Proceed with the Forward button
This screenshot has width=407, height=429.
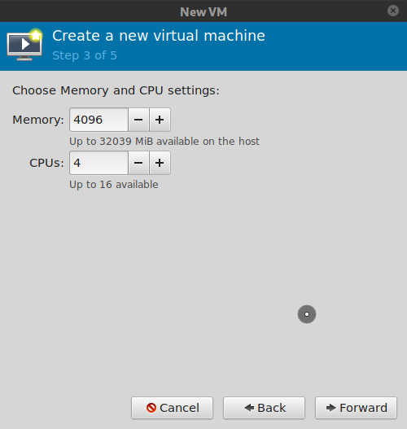pos(356,408)
